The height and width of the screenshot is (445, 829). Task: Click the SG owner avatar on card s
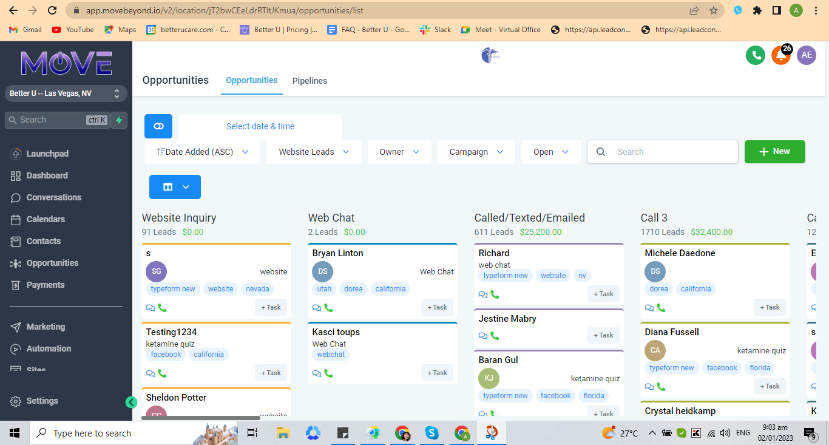click(x=156, y=271)
